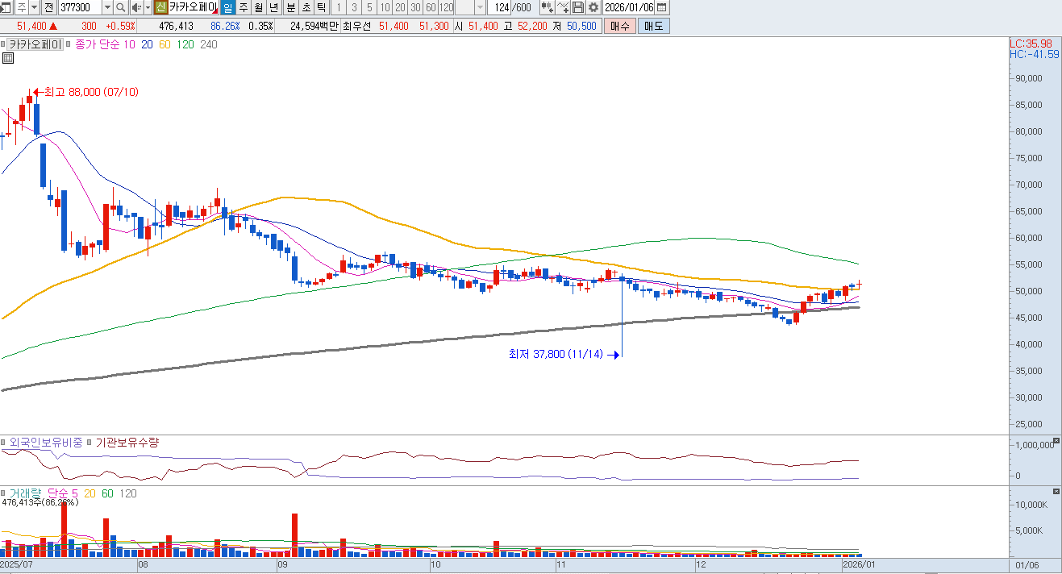Click the candlestick chart type icon
Viewport: 1062px width, 574px height.
548,7
